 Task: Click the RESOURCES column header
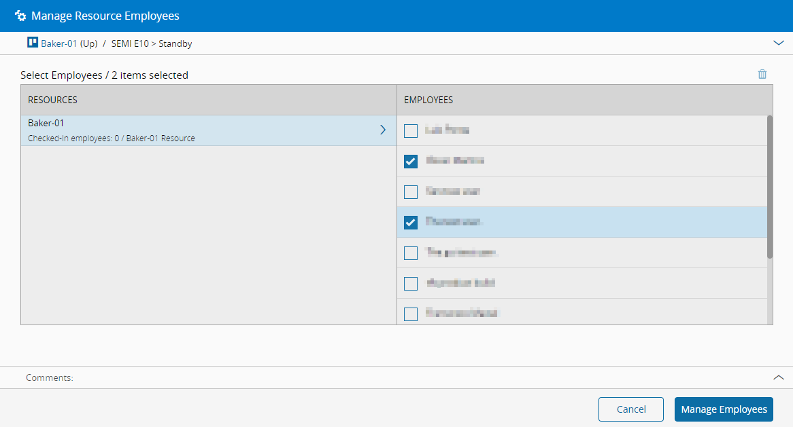pyautogui.click(x=53, y=100)
